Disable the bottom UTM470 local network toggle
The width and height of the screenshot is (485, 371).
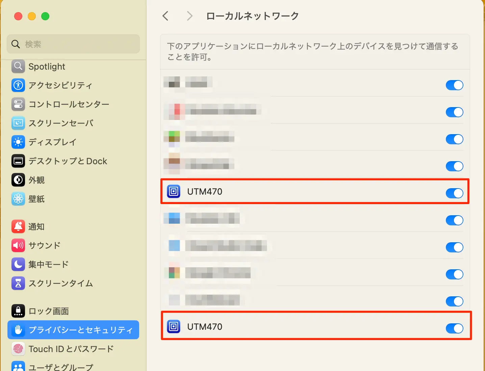454,328
